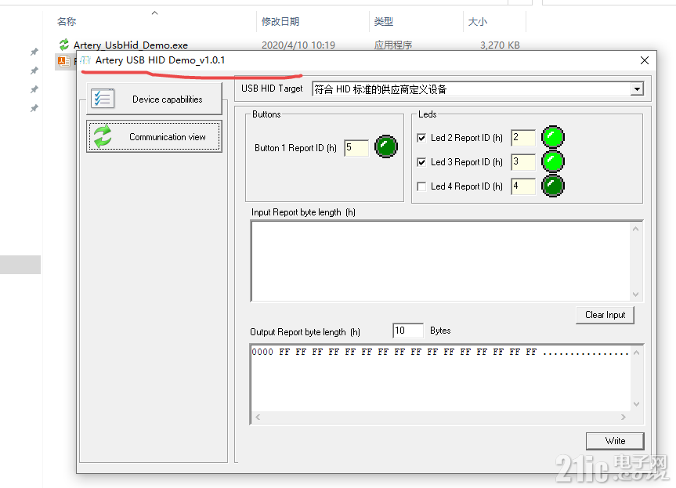Click the PDF file icon behind the dialog

[x=63, y=61]
